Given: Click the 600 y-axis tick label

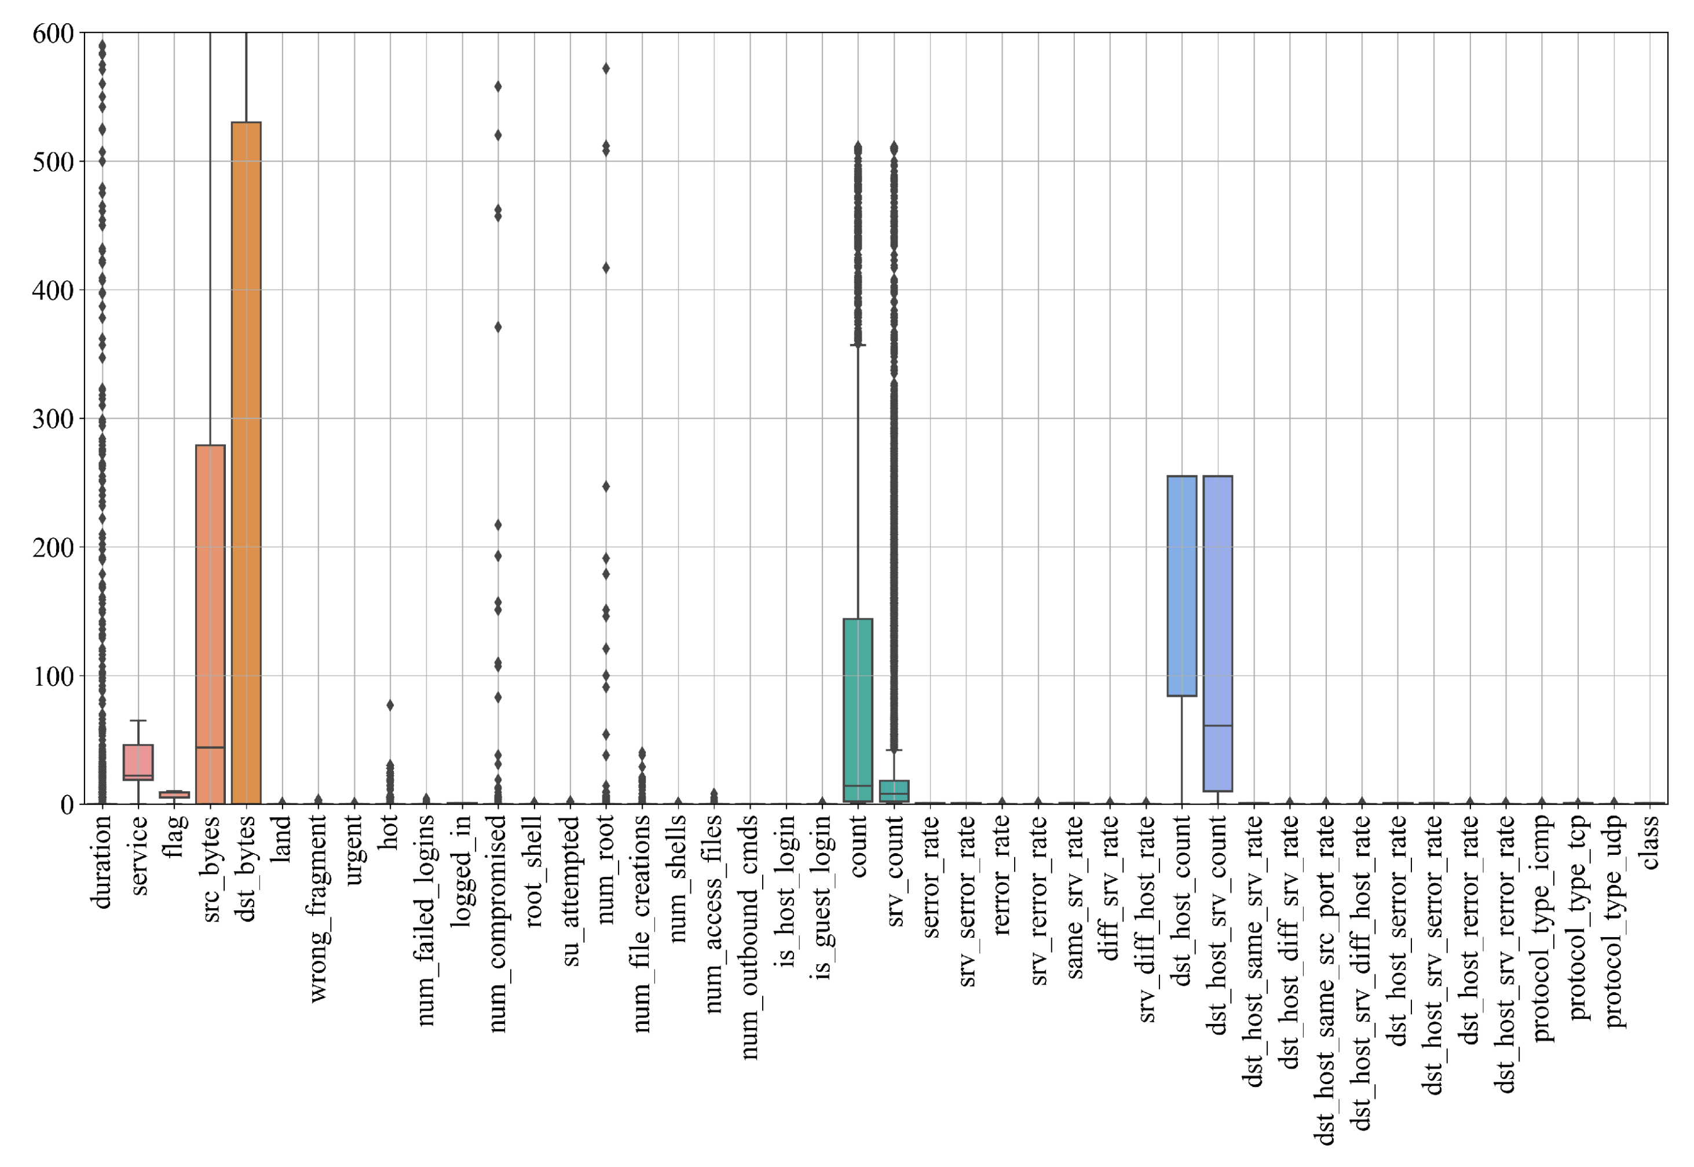Looking at the screenshot, I should point(53,34).
